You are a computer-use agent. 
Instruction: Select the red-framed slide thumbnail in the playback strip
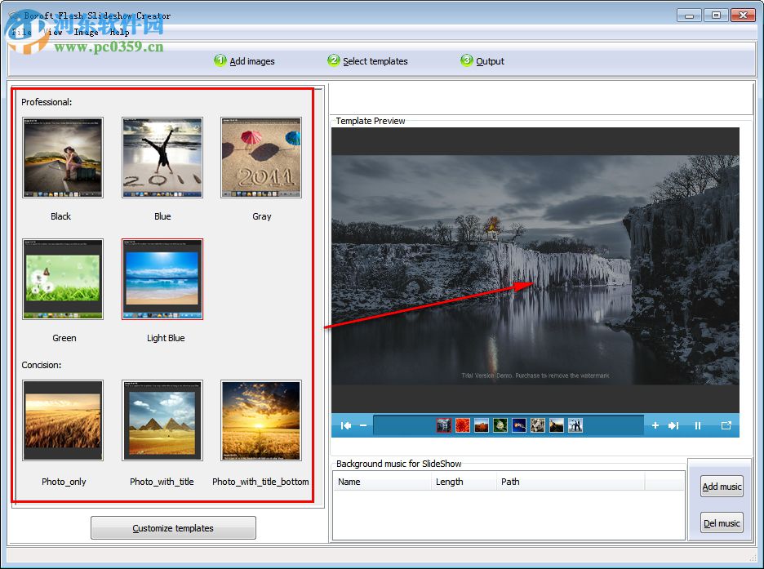(443, 425)
